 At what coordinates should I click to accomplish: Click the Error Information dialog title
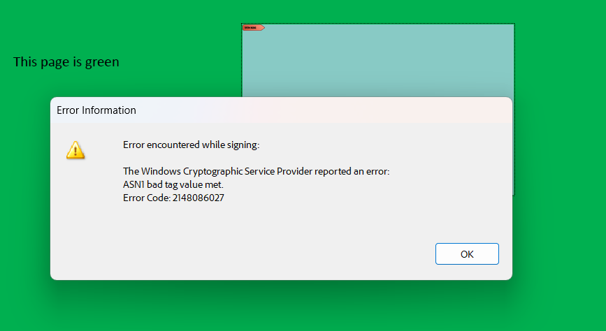(x=96, y=110)
